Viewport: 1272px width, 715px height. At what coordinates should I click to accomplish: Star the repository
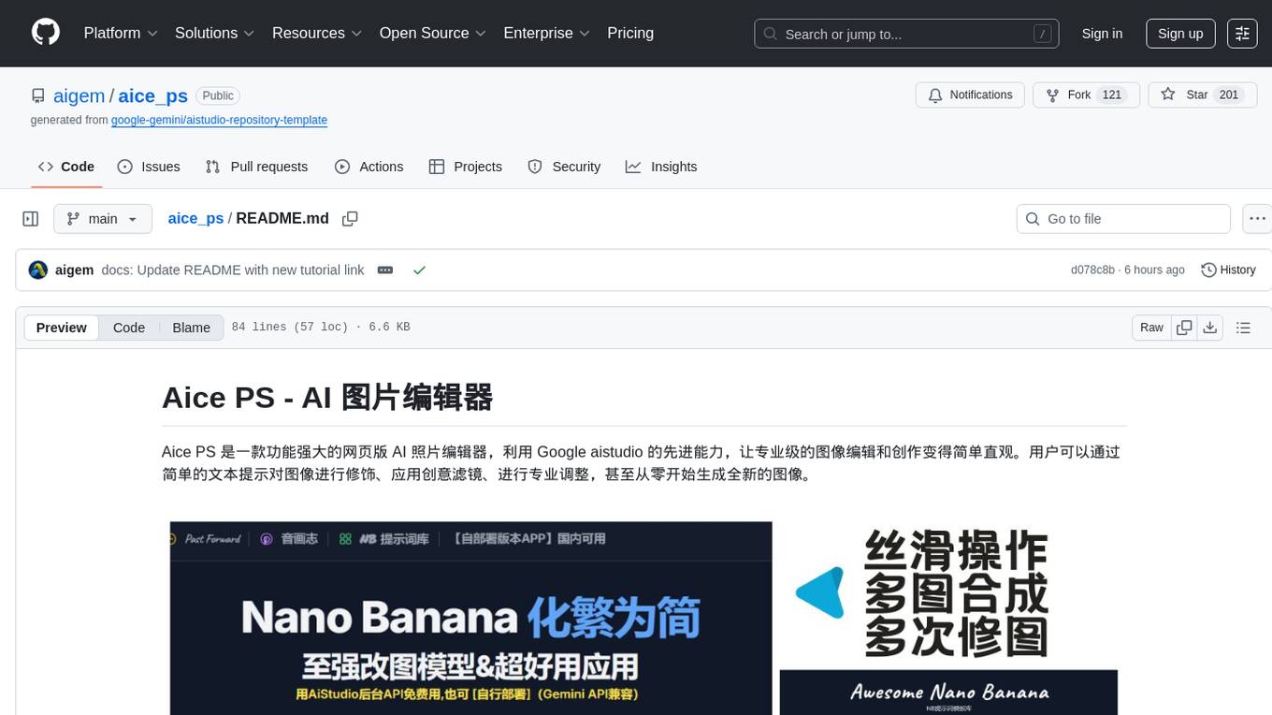pos(1202,95)
